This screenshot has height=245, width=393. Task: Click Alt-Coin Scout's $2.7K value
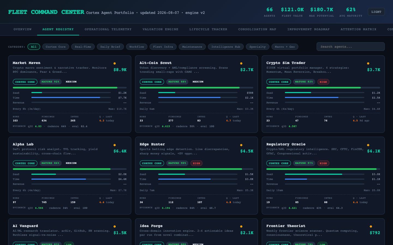247,70
